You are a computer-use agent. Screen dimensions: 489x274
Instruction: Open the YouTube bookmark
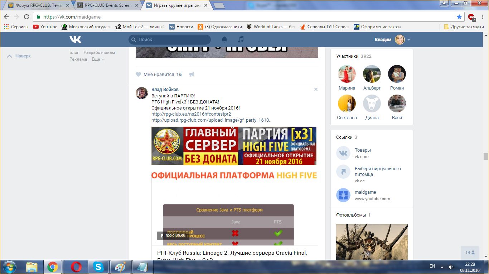[45, 27]
